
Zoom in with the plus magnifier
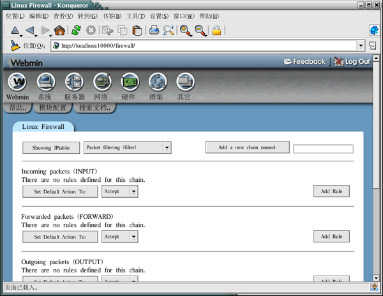pos(186,31)
